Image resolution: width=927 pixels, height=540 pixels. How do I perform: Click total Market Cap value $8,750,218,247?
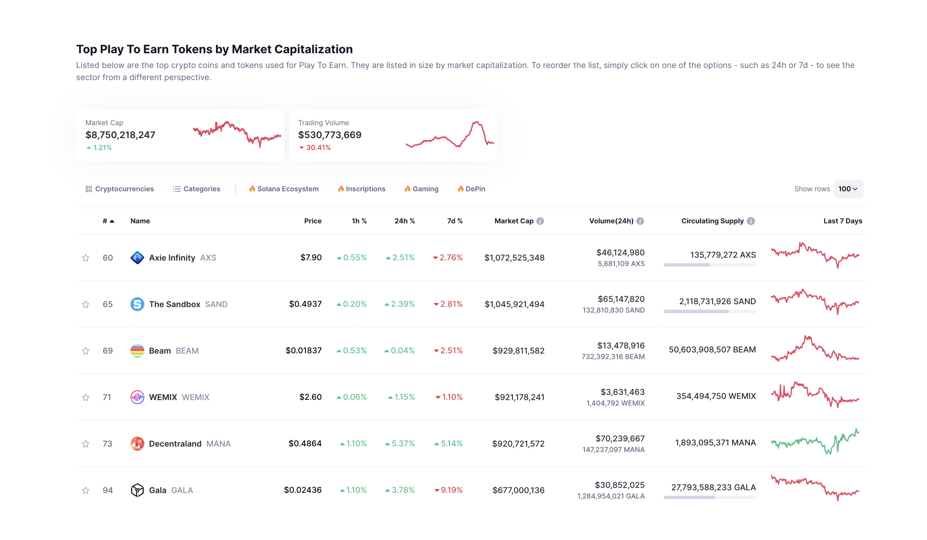[x=120, y=135]
